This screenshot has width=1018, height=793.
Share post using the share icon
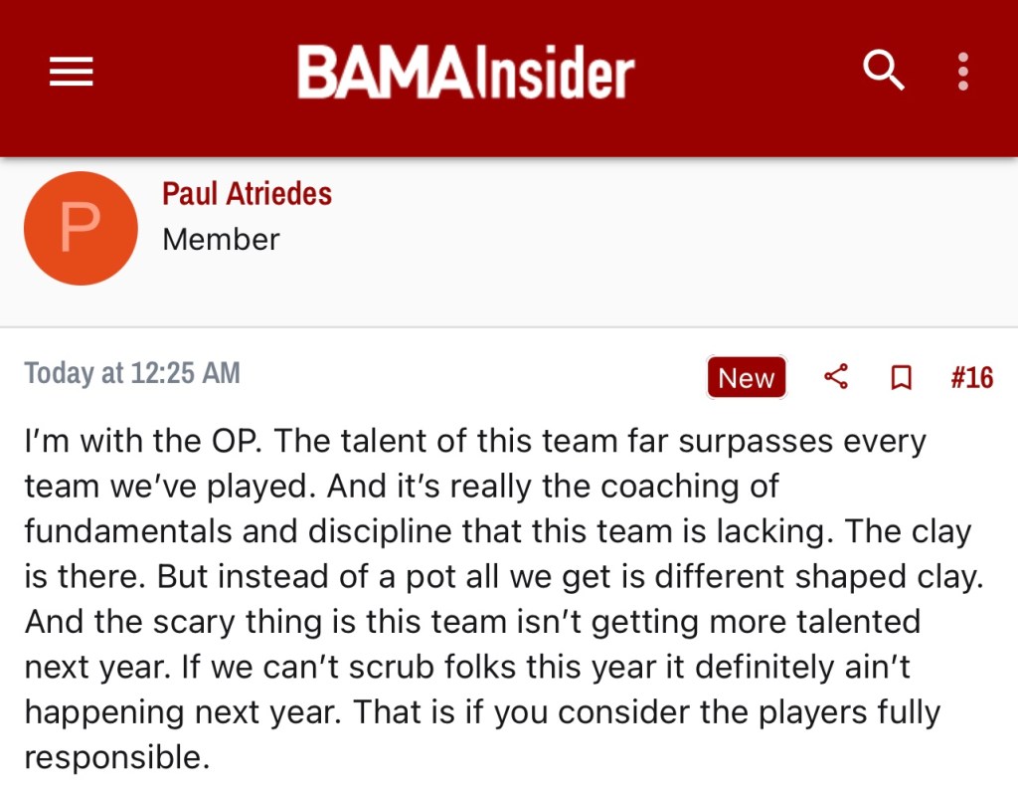point(836,377)
